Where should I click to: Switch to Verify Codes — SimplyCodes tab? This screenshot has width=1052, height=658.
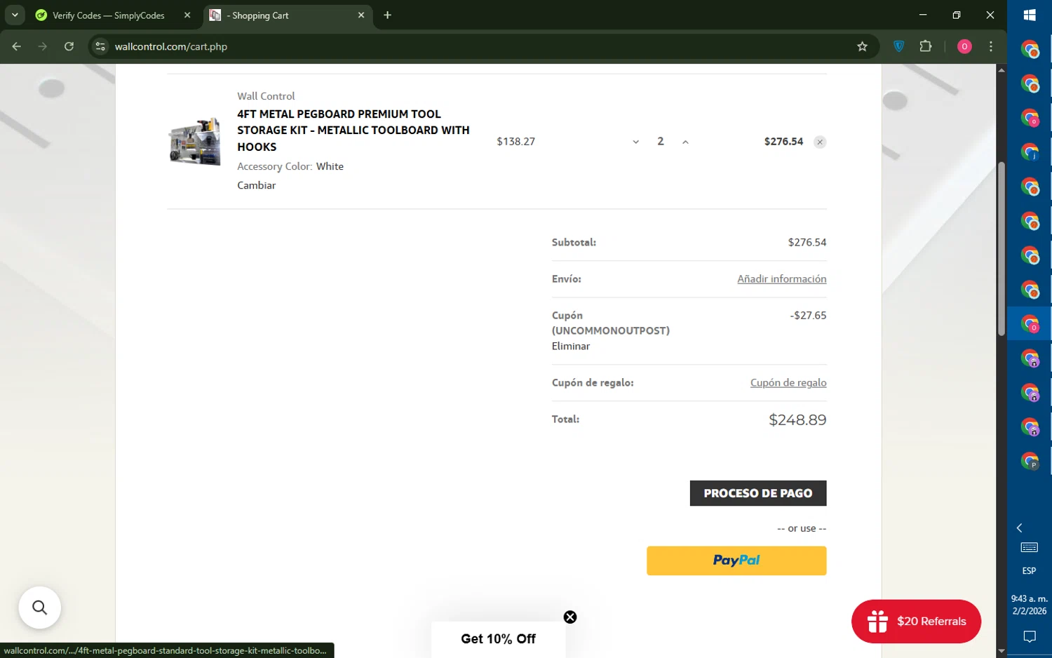(109, 15)
